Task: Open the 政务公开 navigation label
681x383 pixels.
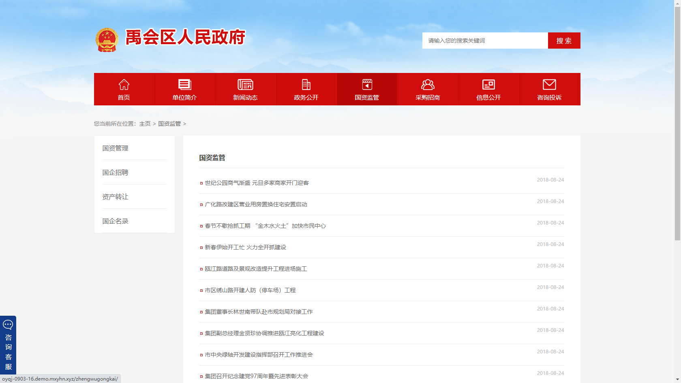Action: click(306, 98)
